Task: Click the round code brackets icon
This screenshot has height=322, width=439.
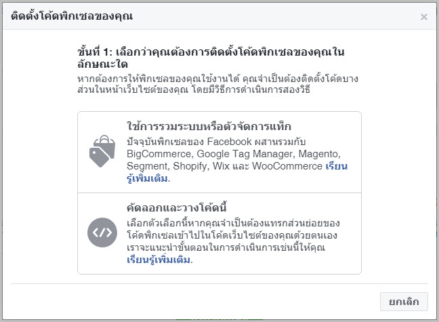Action: (x=102, y=233)
